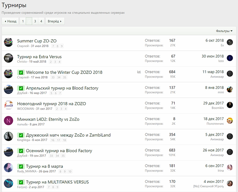This screenshot has width=238, height=192.
Task: Click Christo's avatar beside Турнир на Extra Versus
Action: 8,58
